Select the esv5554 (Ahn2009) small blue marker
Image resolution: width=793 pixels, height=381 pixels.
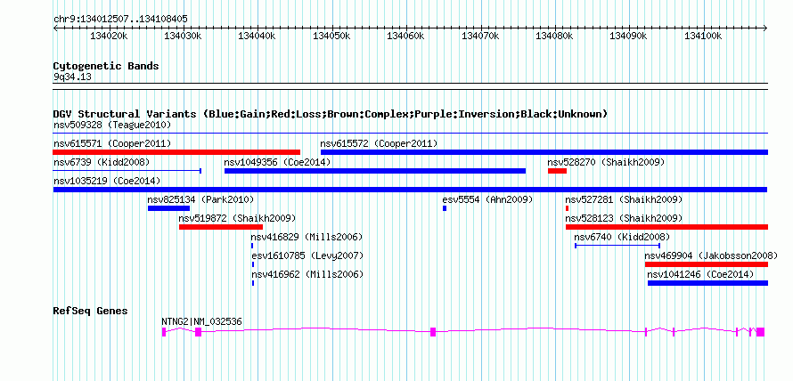coord(445,208)
